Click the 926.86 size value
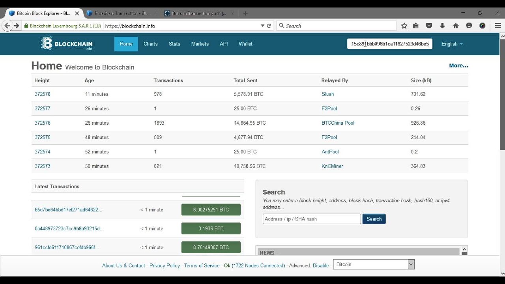505x284 pixels. [x=418, y=123]
